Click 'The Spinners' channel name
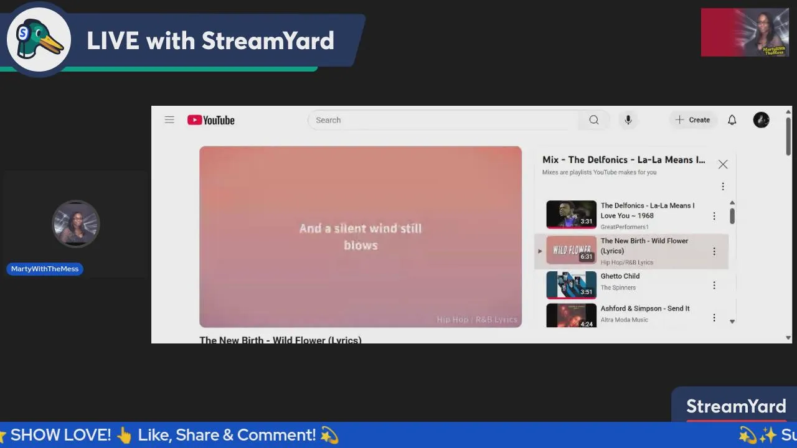The width and height of the screenshot is (797, 448). coord(618,287)
